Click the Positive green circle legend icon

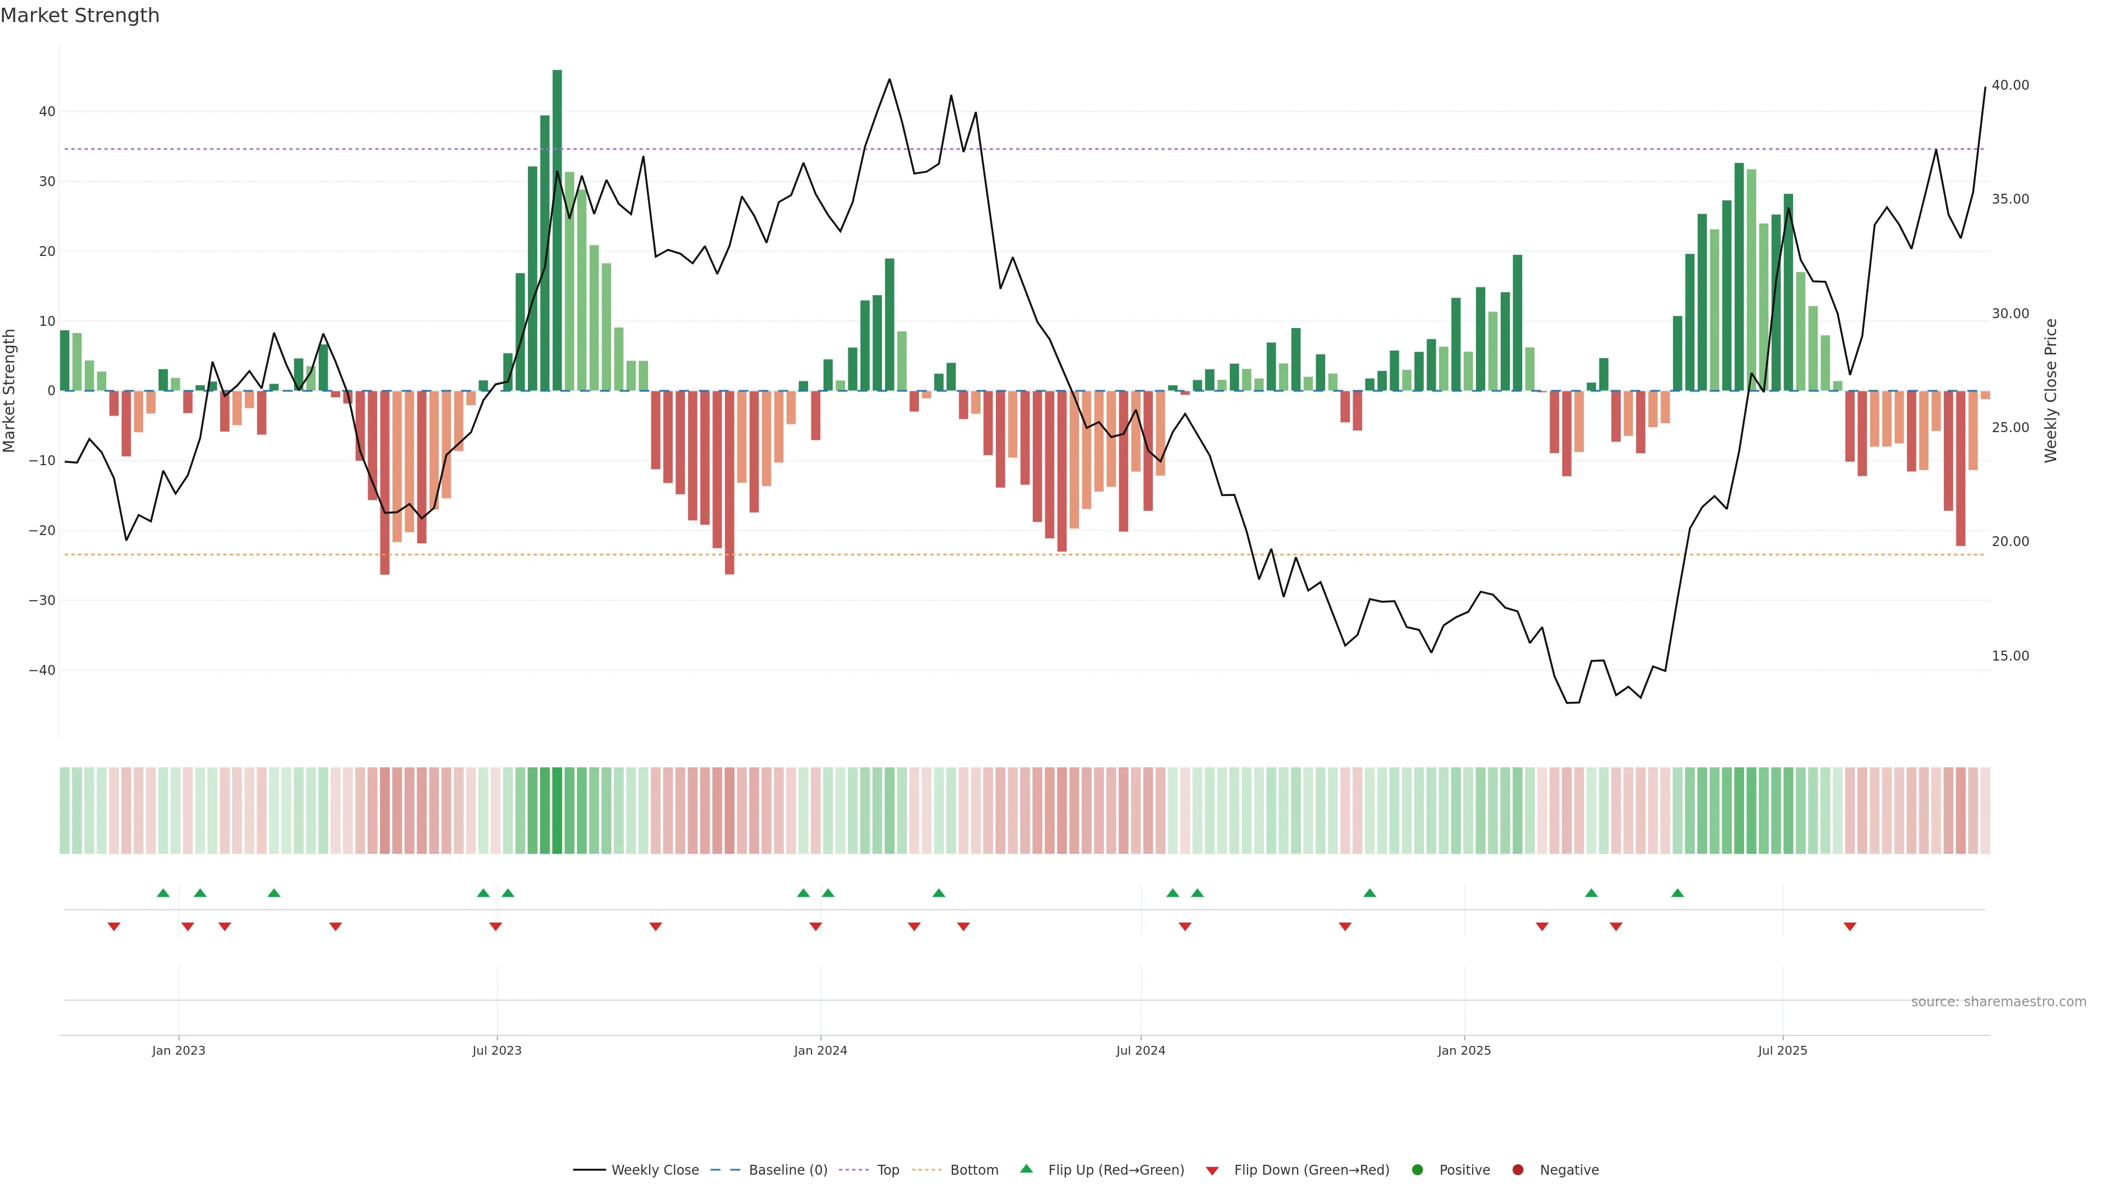[1417, 1170]
